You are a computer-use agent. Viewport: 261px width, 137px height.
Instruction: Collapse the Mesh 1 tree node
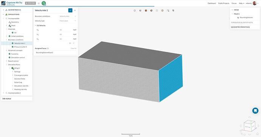[x=232, y=14]
